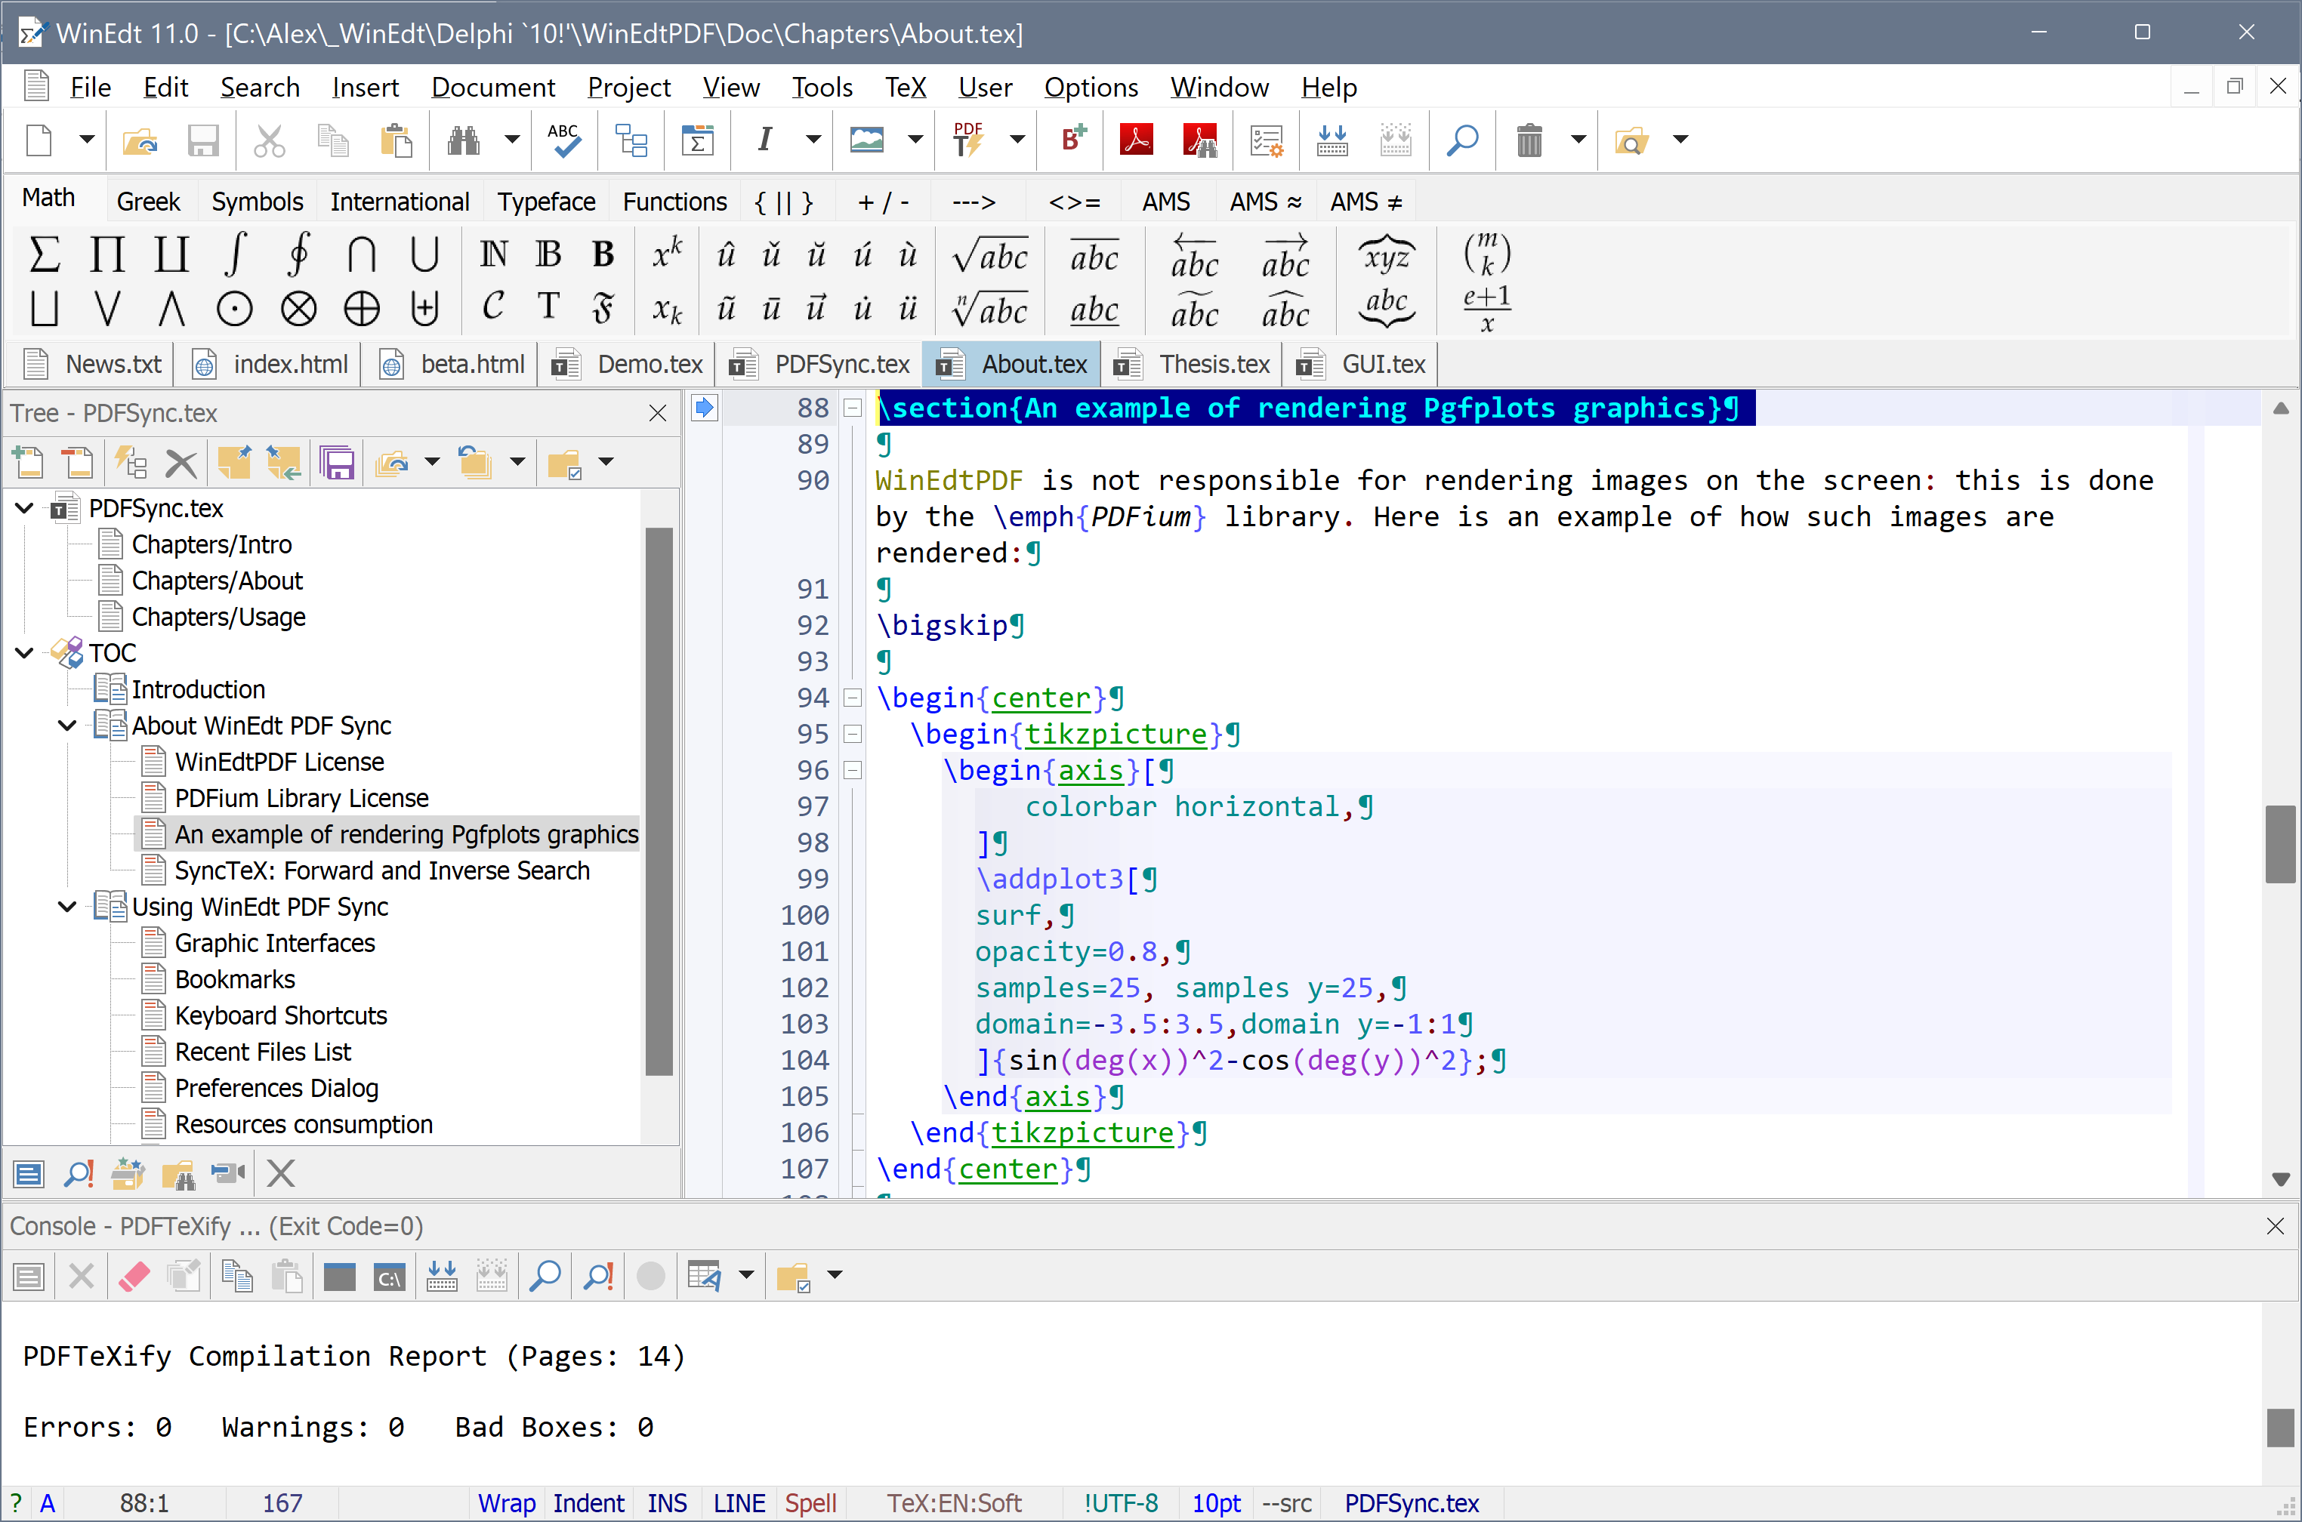Collapse the TOC tree node
2302x1522 pixels.
(x=25, y=653)
